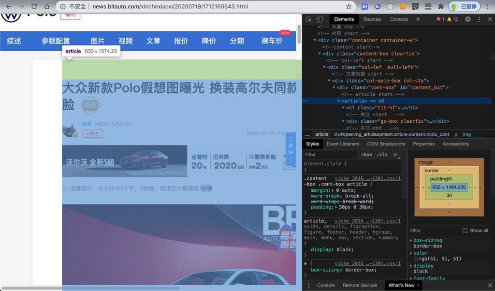Click the computed styles Filter field

(434, 231)
